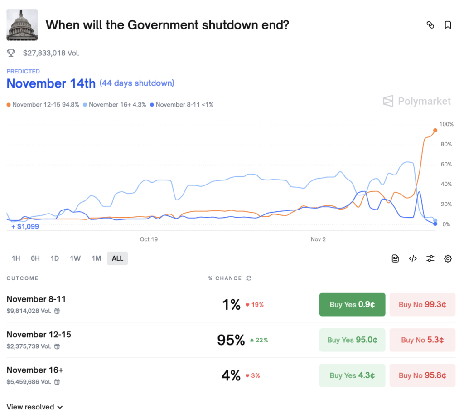This screenshot has width=464, height=419.
Task: Buy No at 5.3¢ for November 12-15
Action: tap(422, 340)
